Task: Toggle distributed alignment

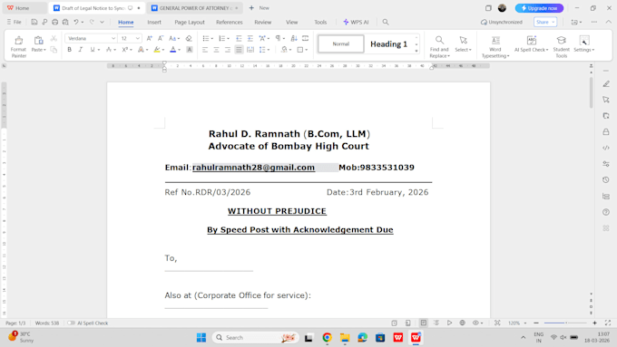Action: [250, 50]
